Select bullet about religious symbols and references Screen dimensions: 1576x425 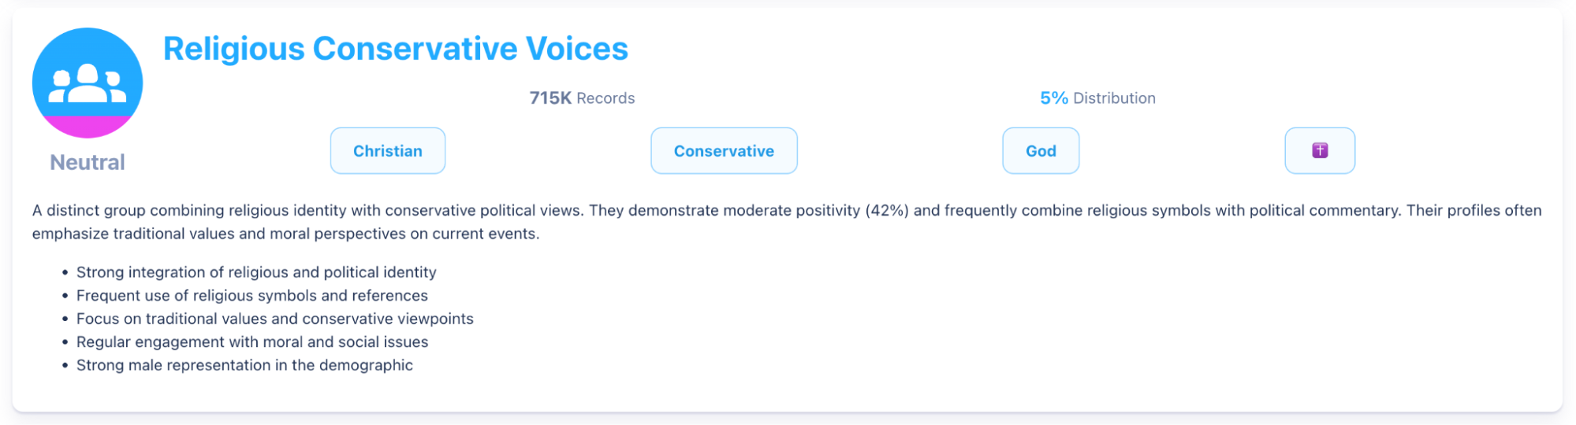coord(251,296)
